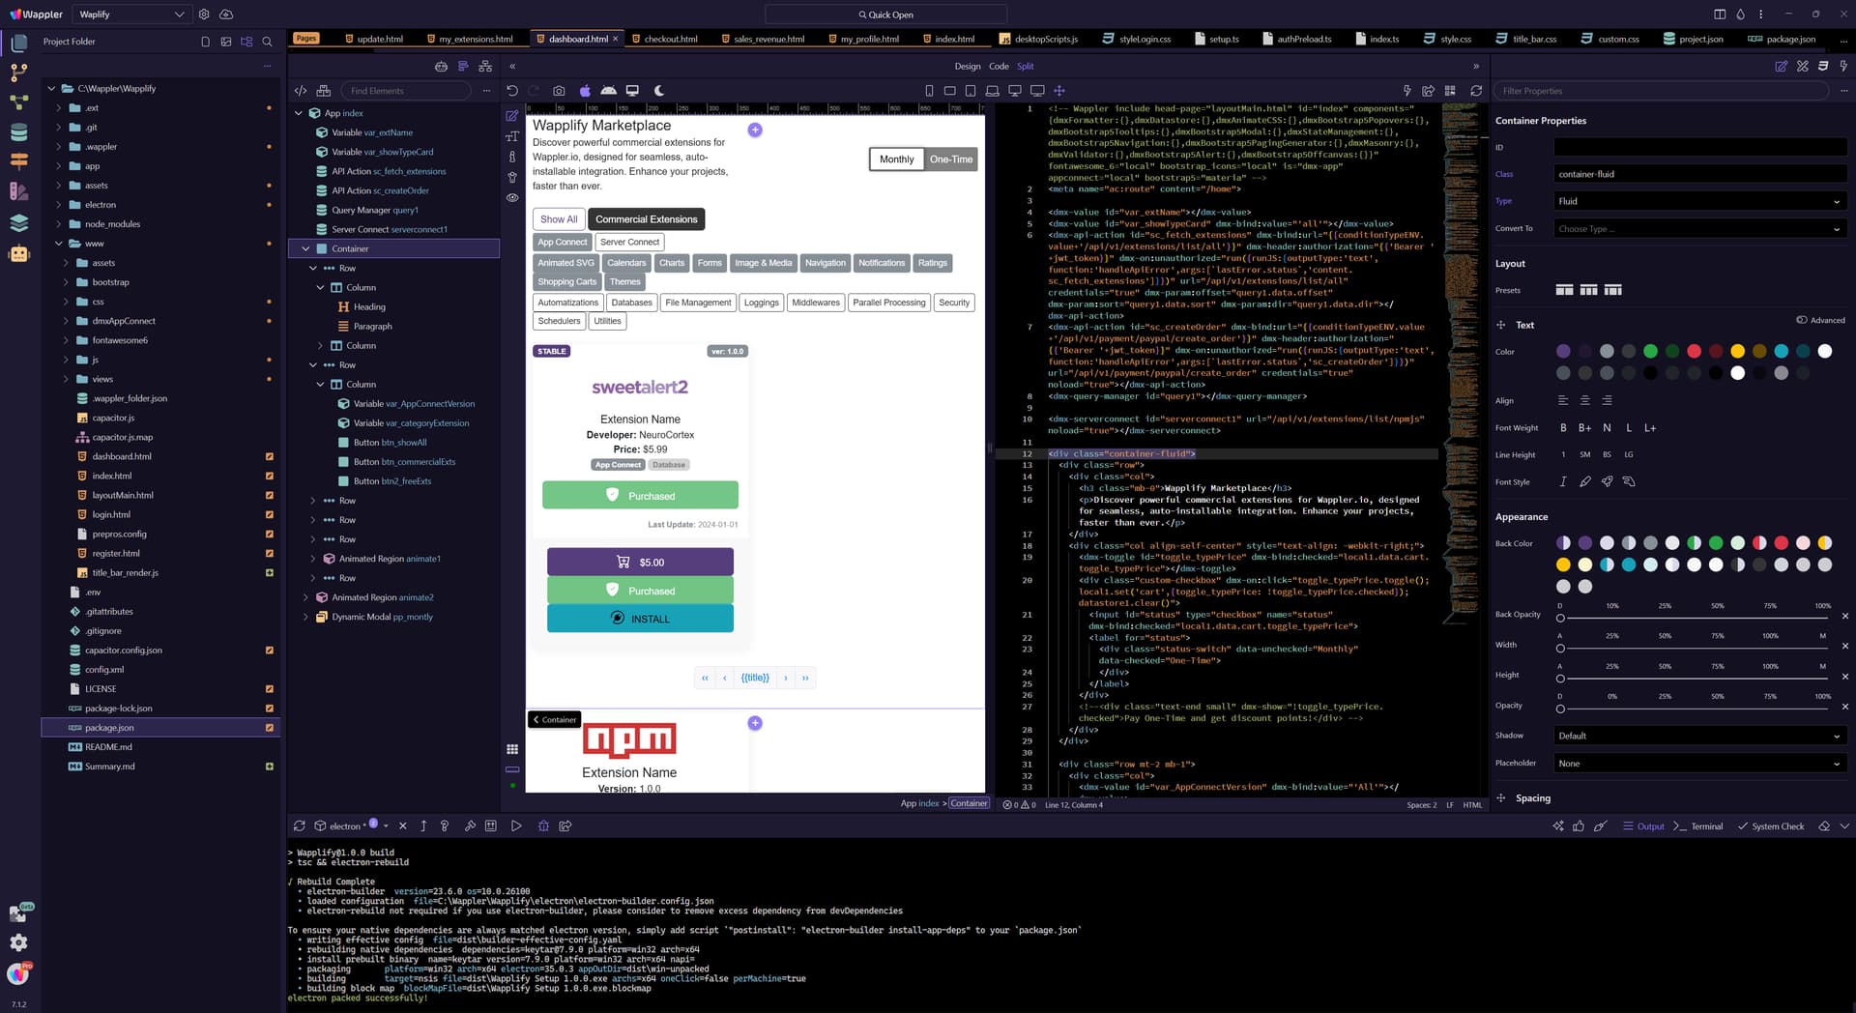The width and height of the screenshot is (1856, 1013).
Task: Search in the Project Folder panel
Action: 268,42
